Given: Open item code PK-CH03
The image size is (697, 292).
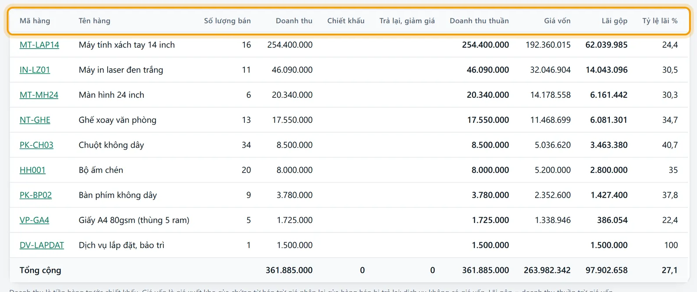Looking at the screenshot, I should [x=37, y=145].
